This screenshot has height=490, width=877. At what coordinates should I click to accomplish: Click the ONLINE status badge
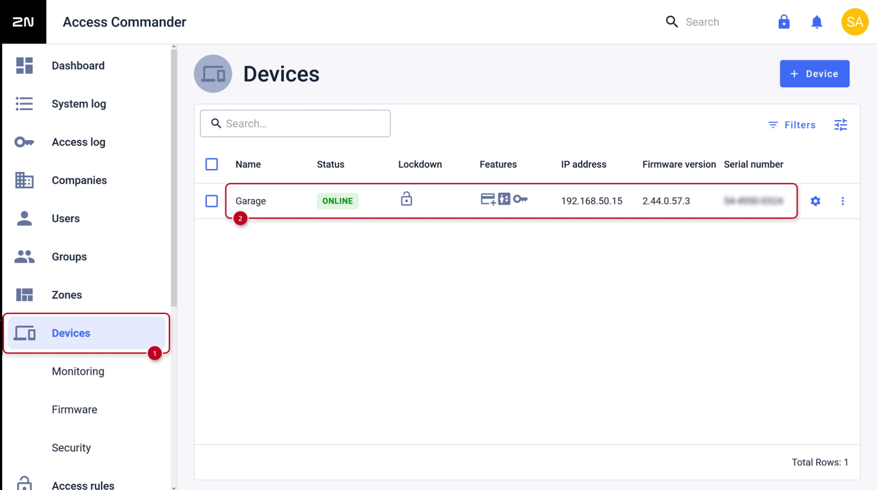[x=338, y=201]
